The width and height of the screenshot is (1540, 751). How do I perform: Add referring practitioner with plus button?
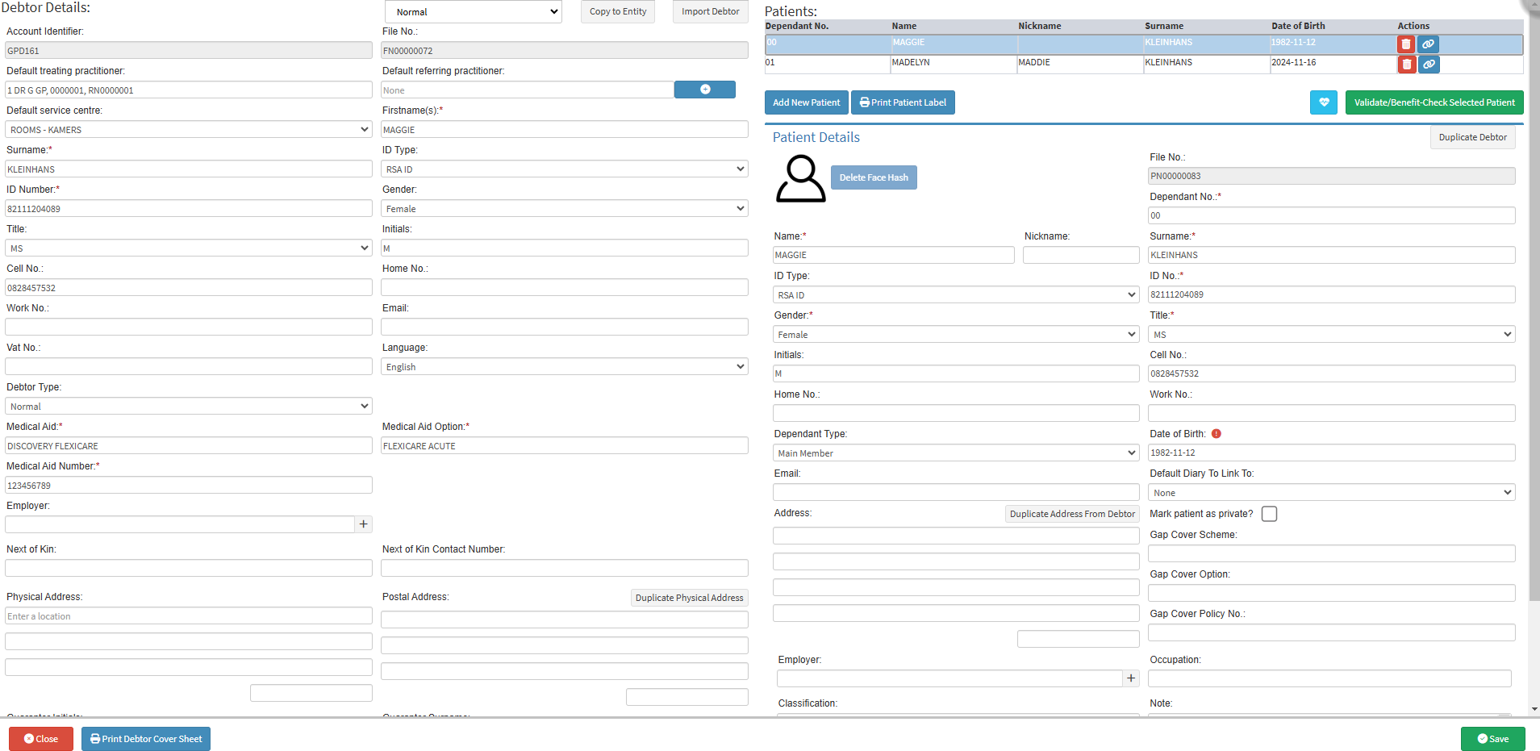click(705, 90)
